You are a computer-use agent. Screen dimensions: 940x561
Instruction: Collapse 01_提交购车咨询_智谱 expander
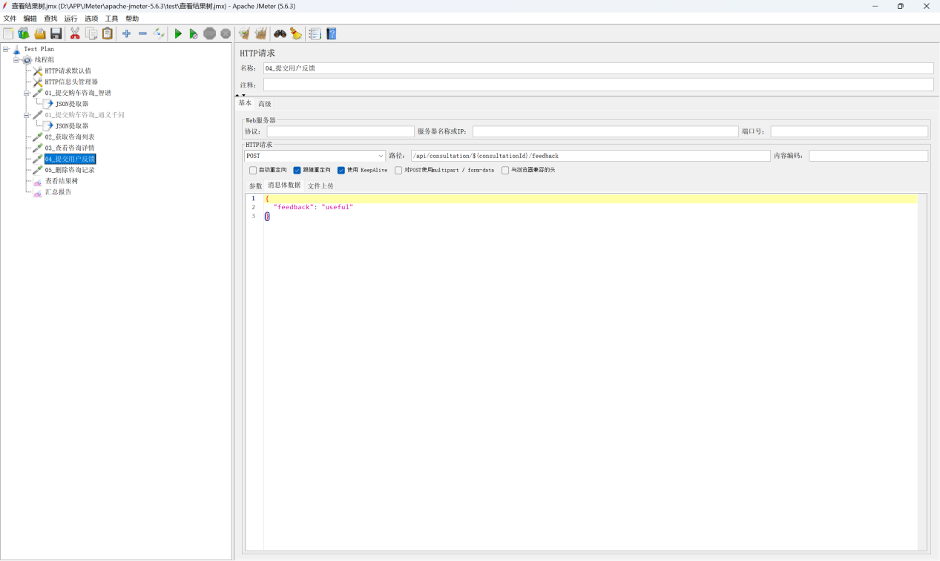coord(27,93)
